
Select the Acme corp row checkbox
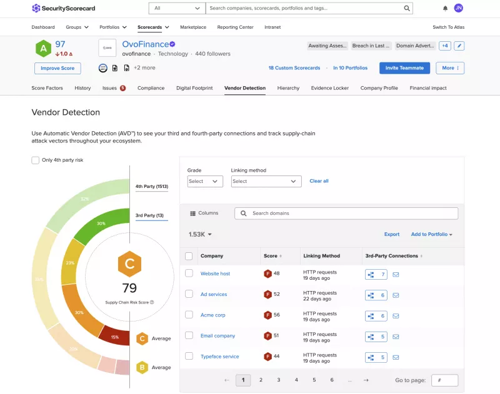click(x=189, y=315)
